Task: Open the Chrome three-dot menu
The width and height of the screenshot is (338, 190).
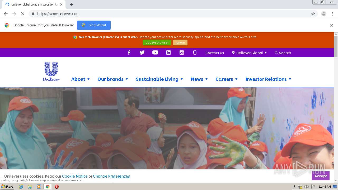Action: click(332, 14)
